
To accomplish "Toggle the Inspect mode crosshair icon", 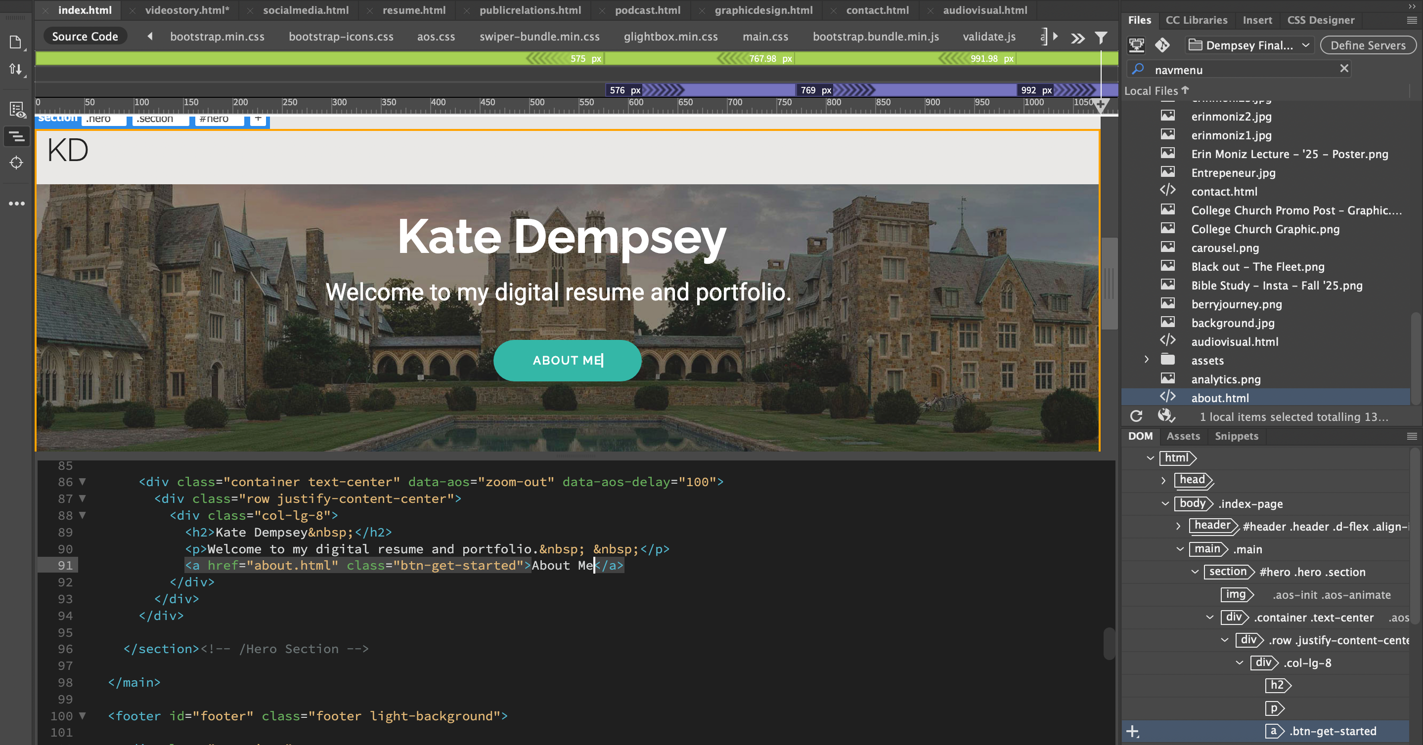I will [x=17, y=163].
